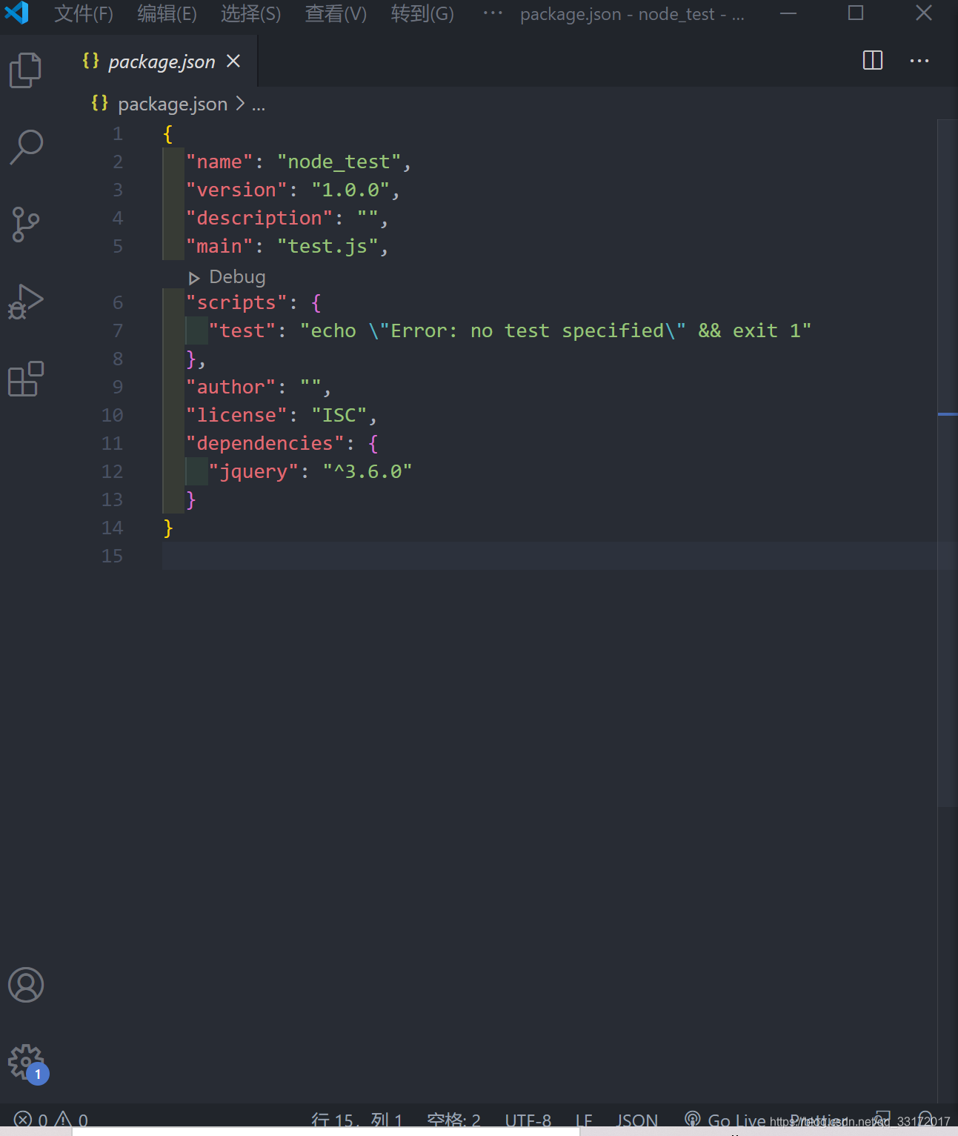
Task: Open the 文件(F) menu
Action: point(84,13)
